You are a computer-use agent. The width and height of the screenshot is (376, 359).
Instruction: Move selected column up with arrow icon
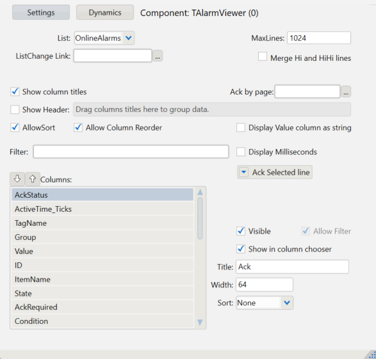[33, 179]
